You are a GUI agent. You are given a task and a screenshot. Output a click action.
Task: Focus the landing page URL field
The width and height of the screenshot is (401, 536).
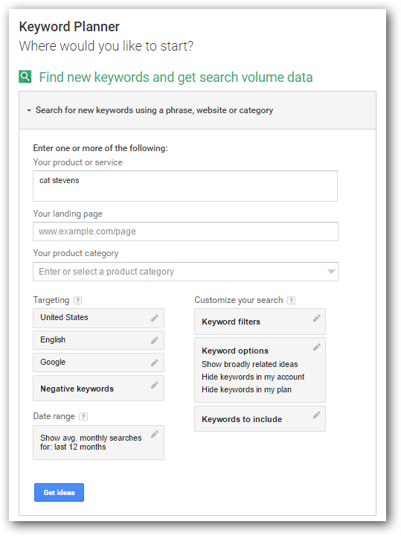tap(185, 232)
